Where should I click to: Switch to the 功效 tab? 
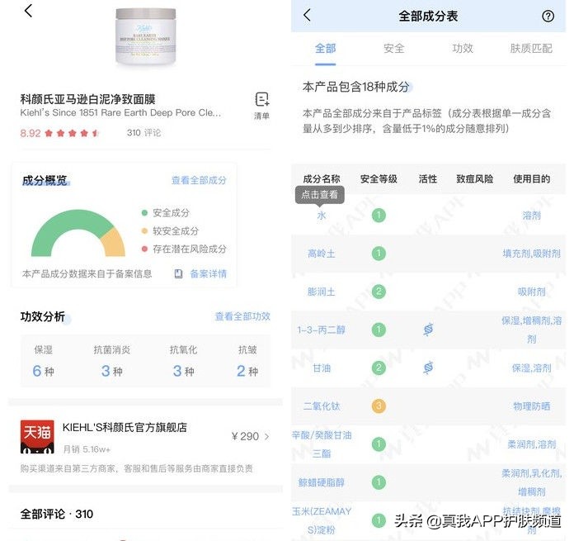tap(463, 49)
